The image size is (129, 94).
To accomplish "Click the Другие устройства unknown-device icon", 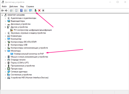I will click(9, 27).
